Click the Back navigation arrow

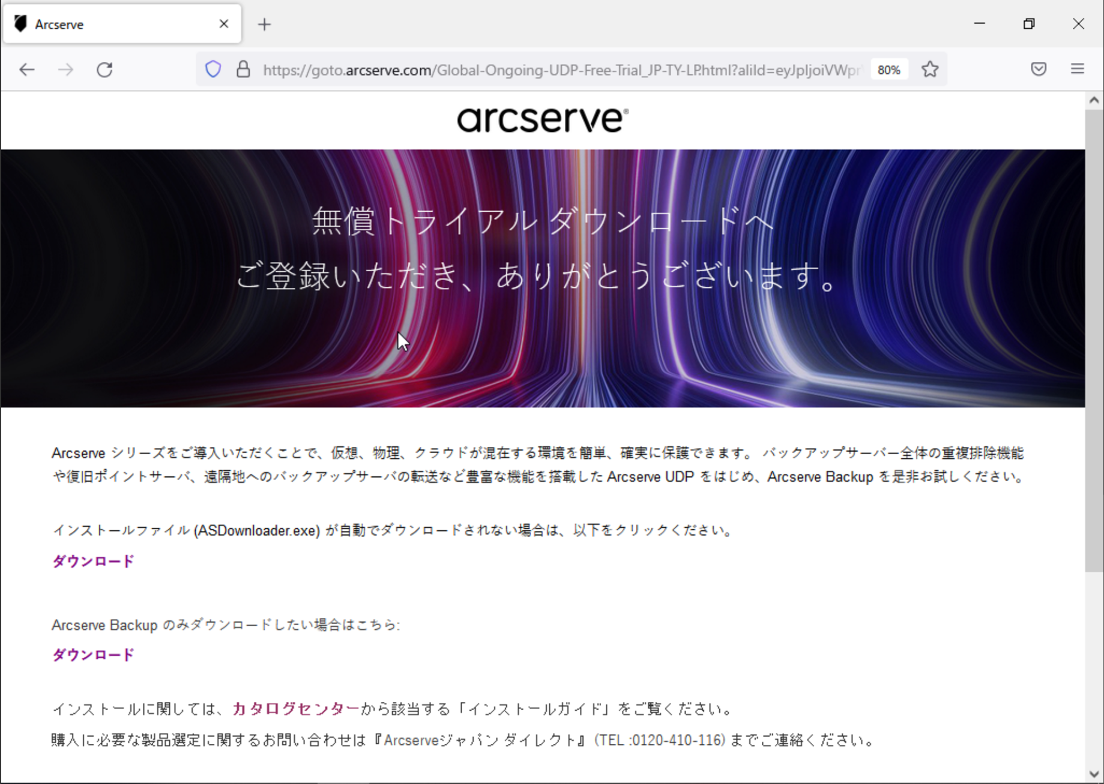point(26,69)
